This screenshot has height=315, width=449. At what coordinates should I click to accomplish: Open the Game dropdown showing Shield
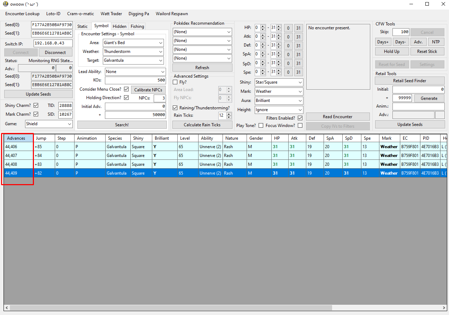point(49,124)
